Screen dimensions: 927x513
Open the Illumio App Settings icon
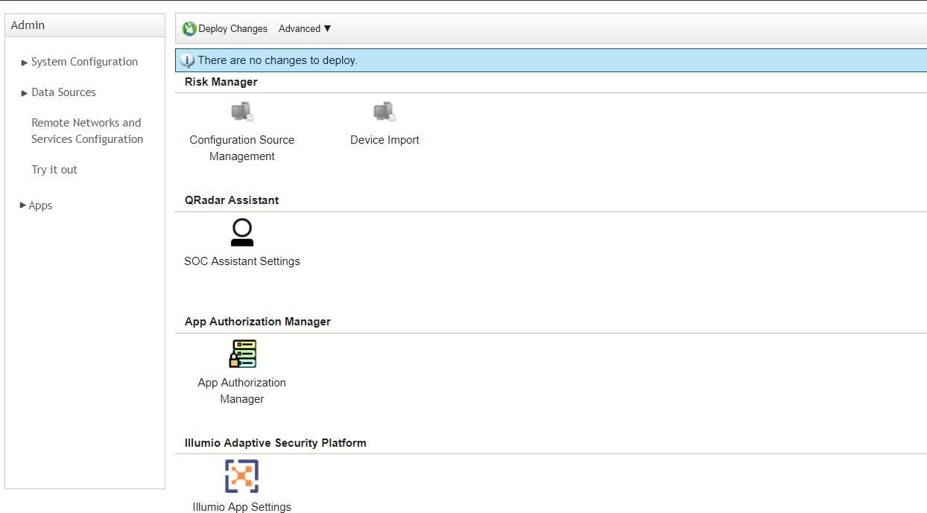pyautogui.click(x=242, y=476)
